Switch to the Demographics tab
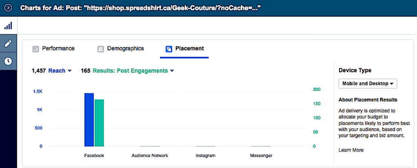The image size is (417, 168). point(125,49)
